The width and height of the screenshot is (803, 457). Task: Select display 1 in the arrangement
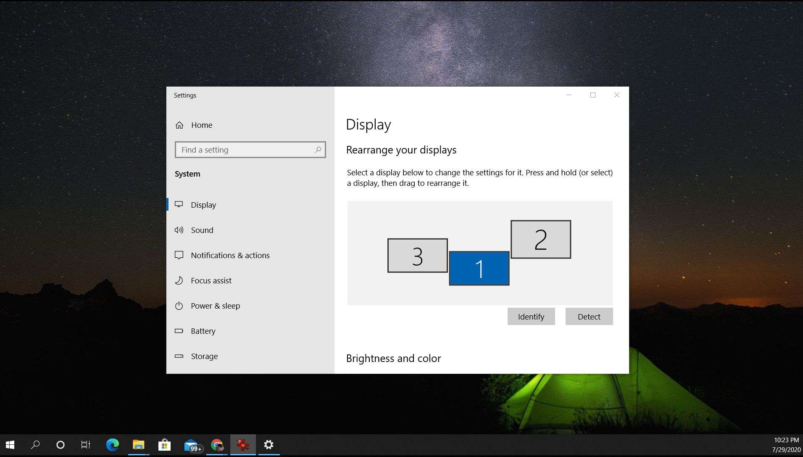click(x=479, y=268)
